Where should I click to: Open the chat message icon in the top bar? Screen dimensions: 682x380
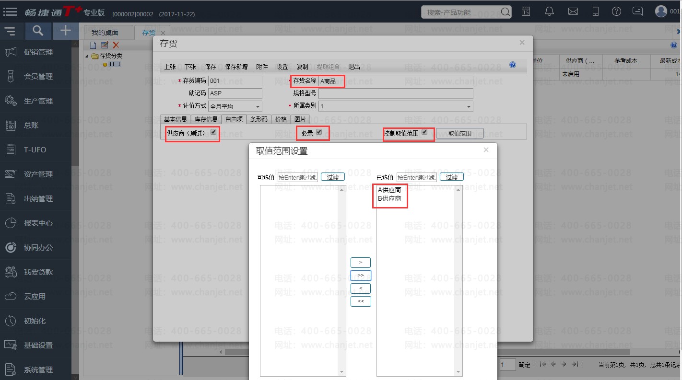pyautogui.click(x=637, y=12)
